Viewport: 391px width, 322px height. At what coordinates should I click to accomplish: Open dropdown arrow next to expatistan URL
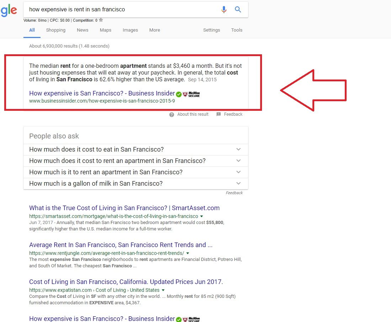tap(163, 290)
